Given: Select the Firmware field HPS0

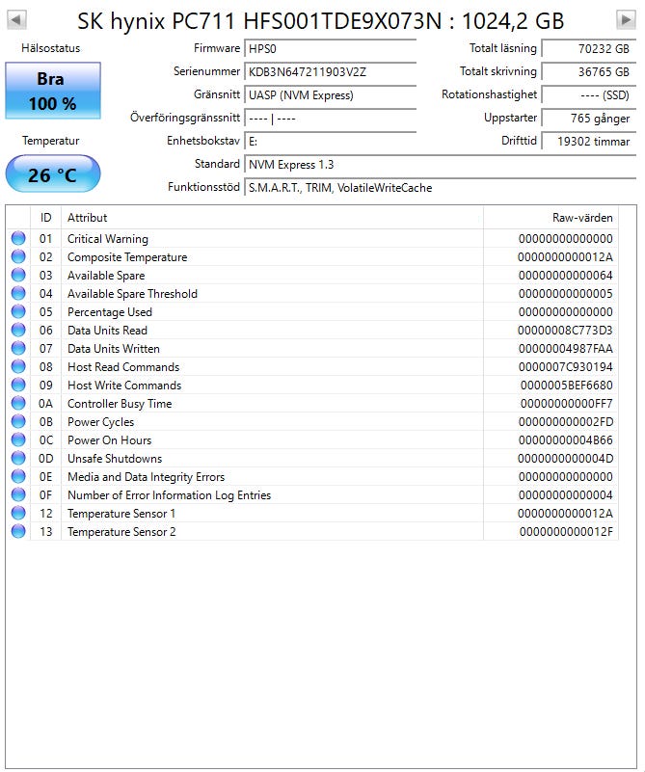Looking at the screenshot, I should coord(331,49).
